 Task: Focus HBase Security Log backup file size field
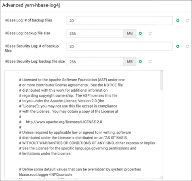click(95, 62)
